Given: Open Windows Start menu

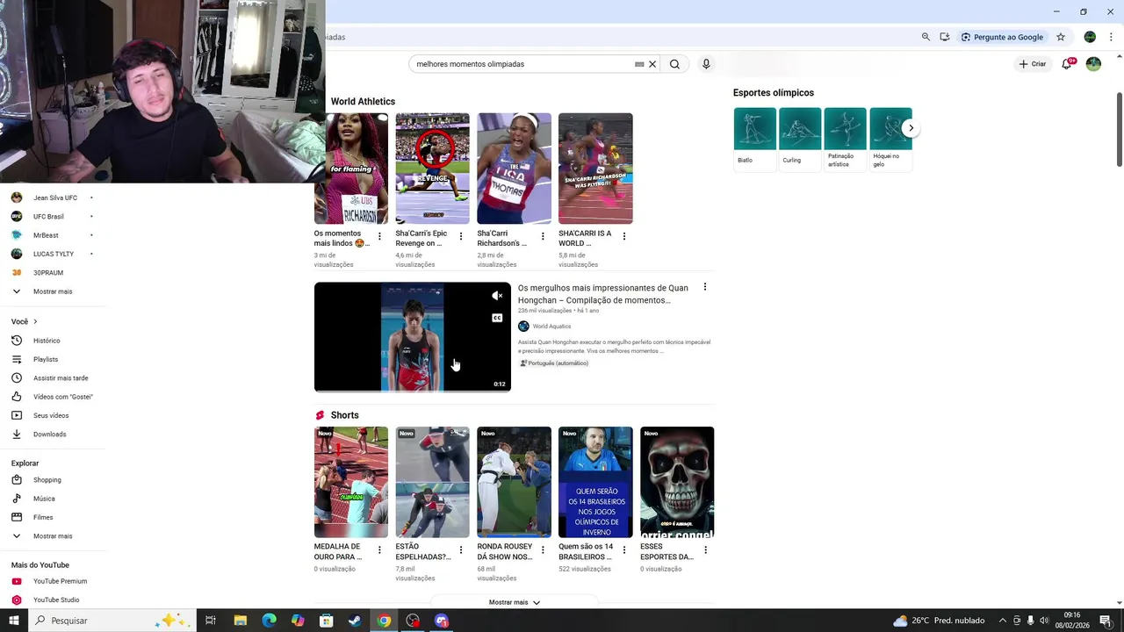Looking at the screenshot, I should coord(14,621).
